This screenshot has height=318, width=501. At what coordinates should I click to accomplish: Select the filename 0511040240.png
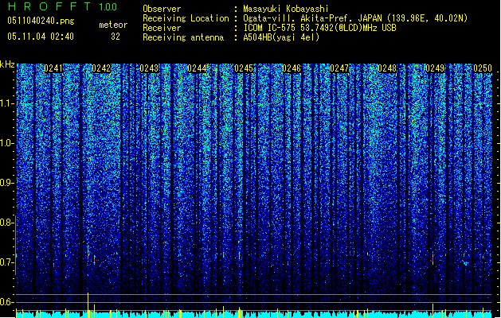click(x=41, y=21)
